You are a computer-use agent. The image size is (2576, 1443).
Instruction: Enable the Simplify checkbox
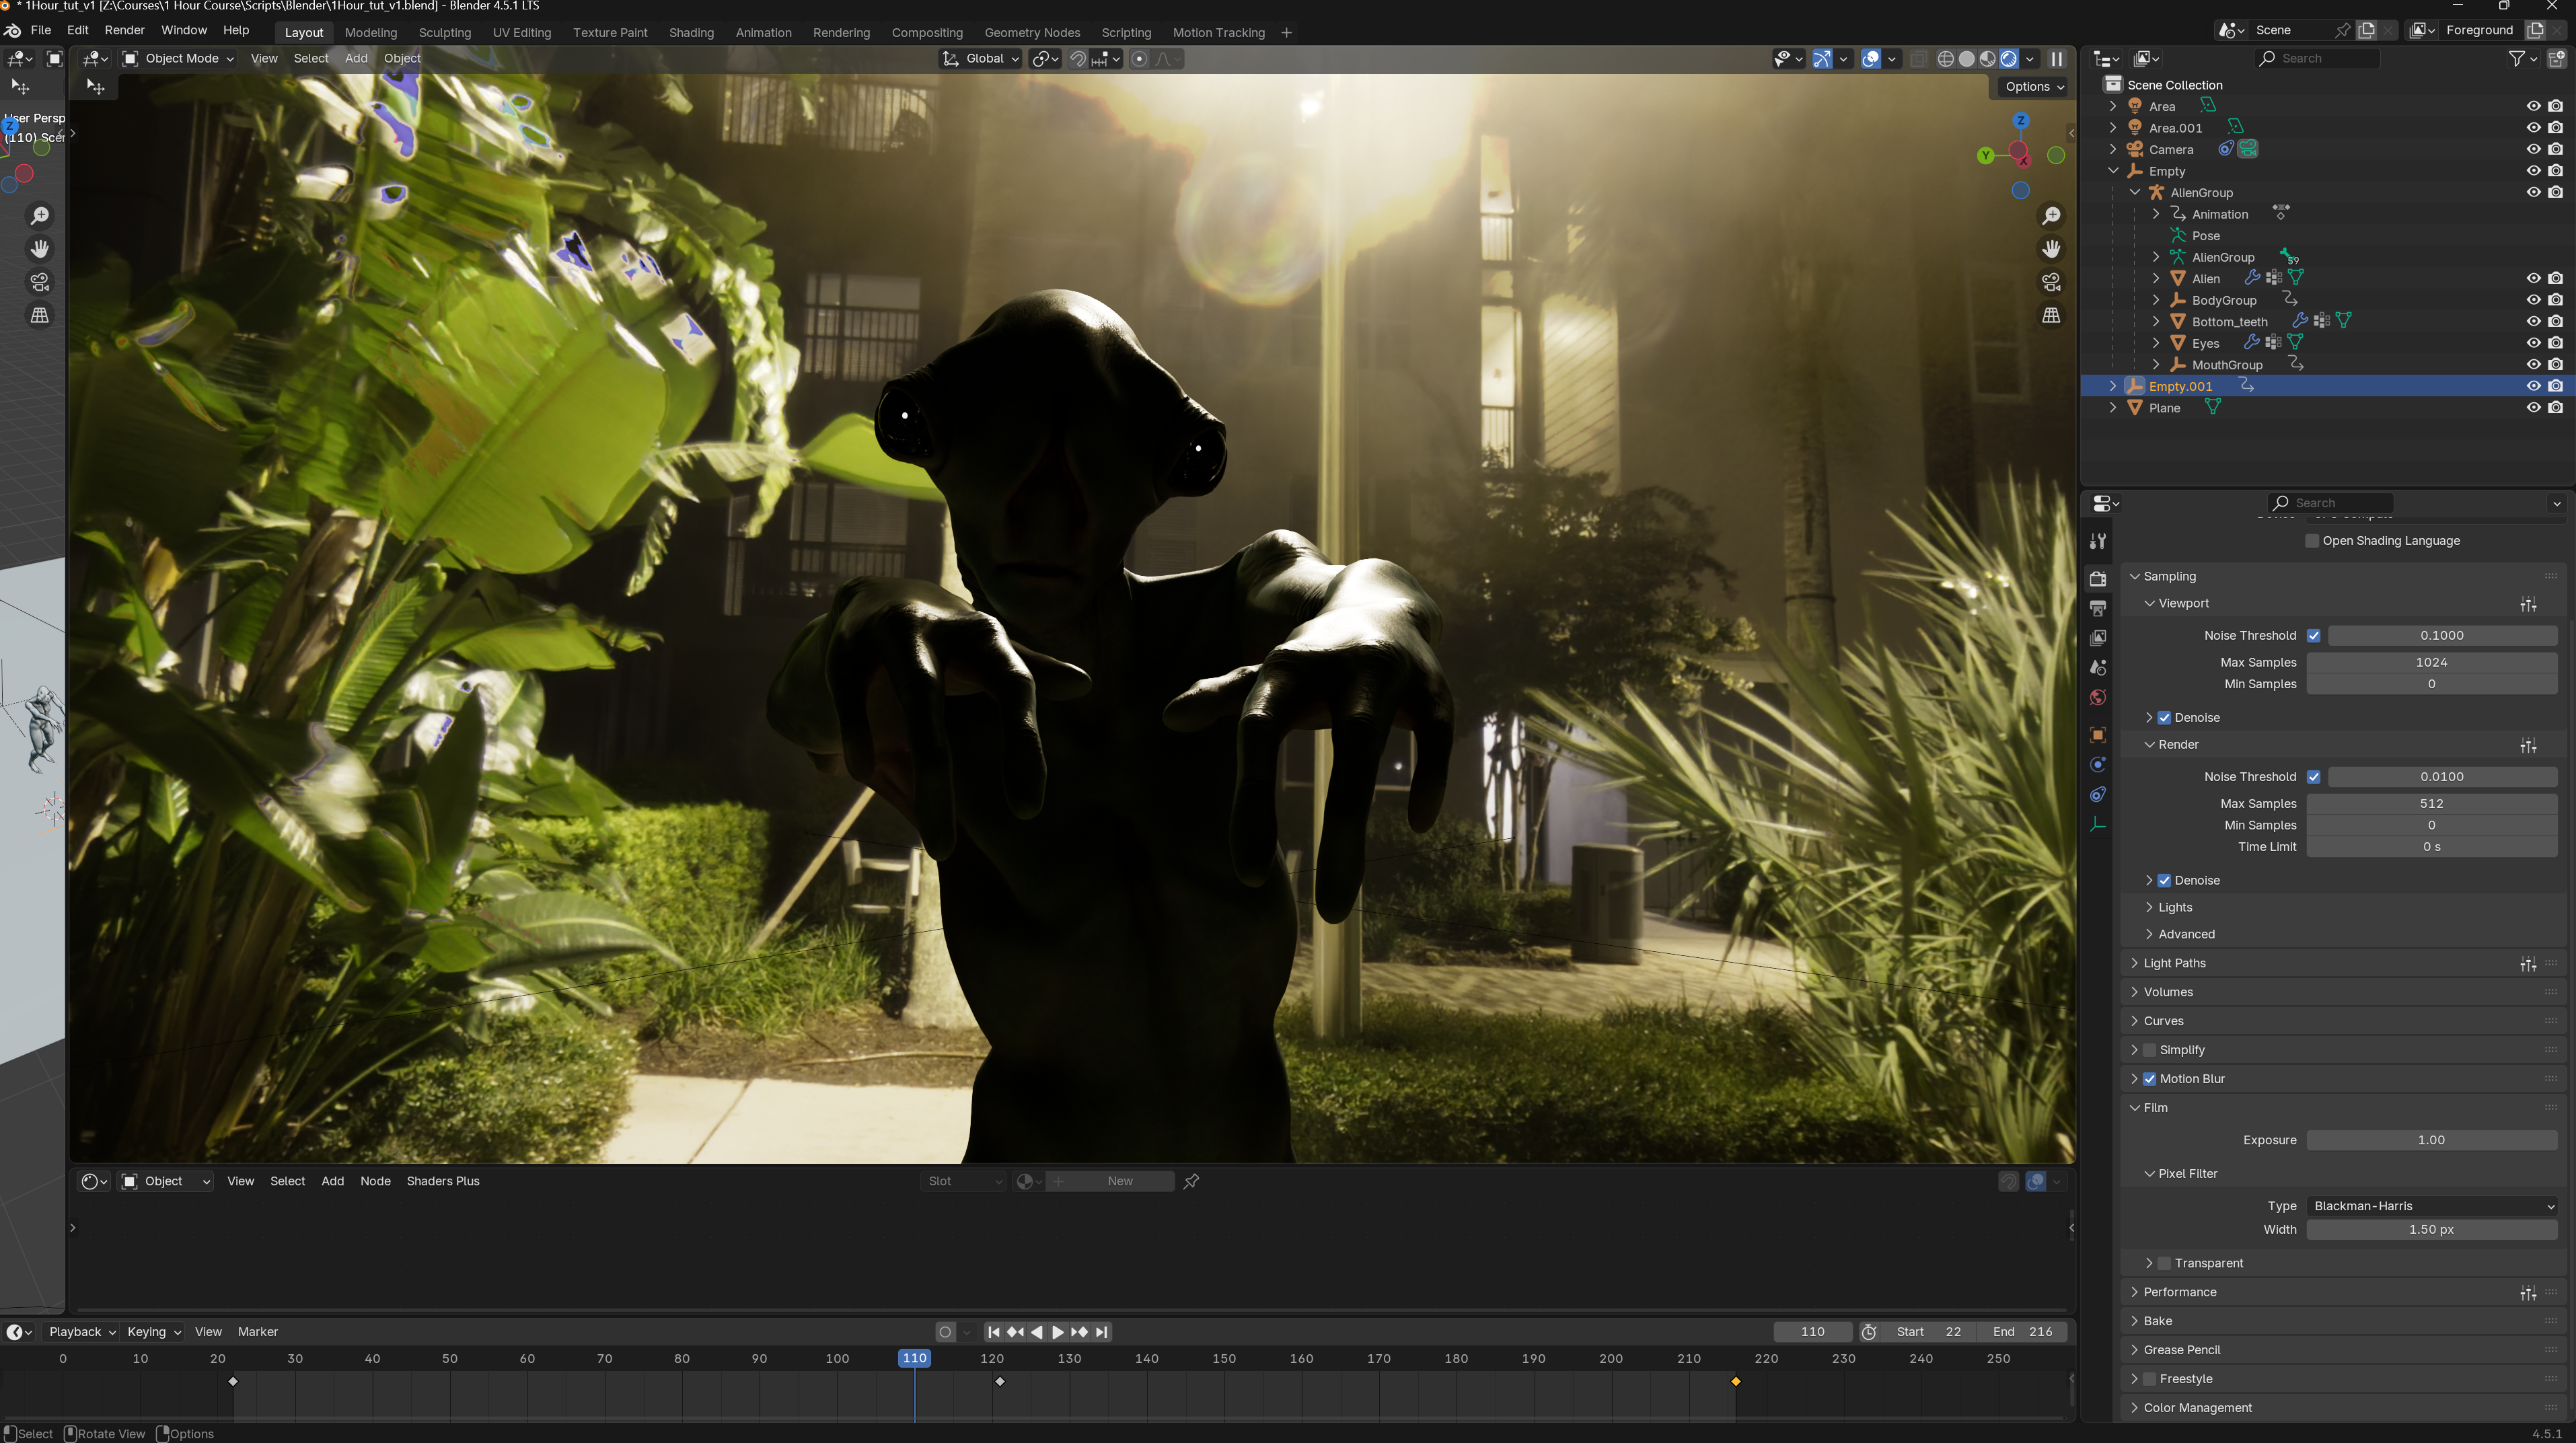pos(2149,1050)
